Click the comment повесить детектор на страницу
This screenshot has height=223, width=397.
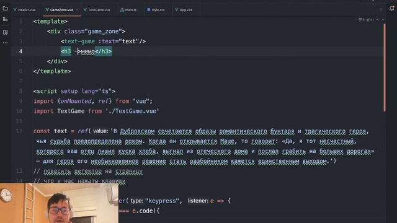(88, 171)
